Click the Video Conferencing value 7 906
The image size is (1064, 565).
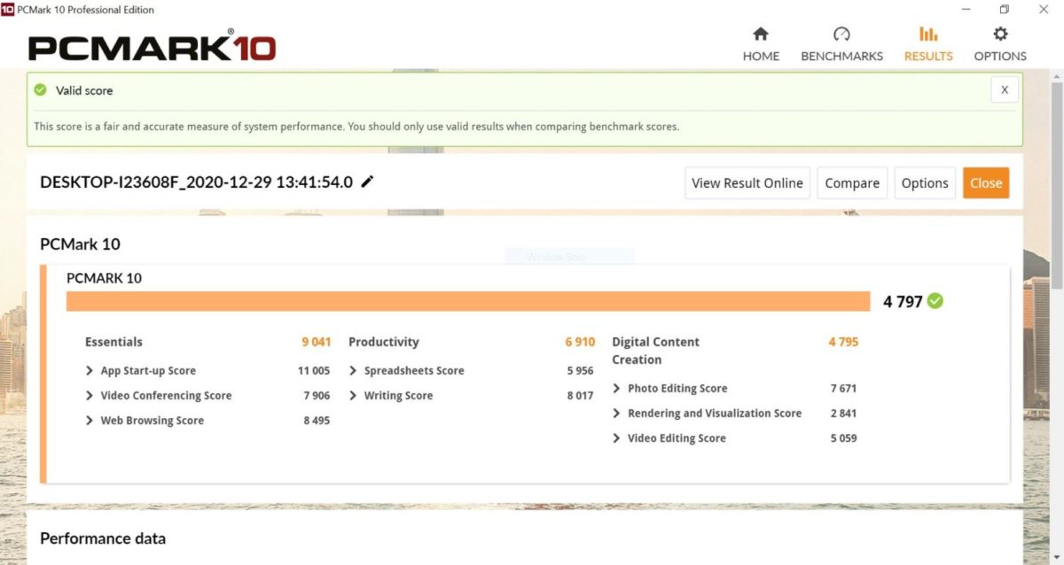(317, 396)
